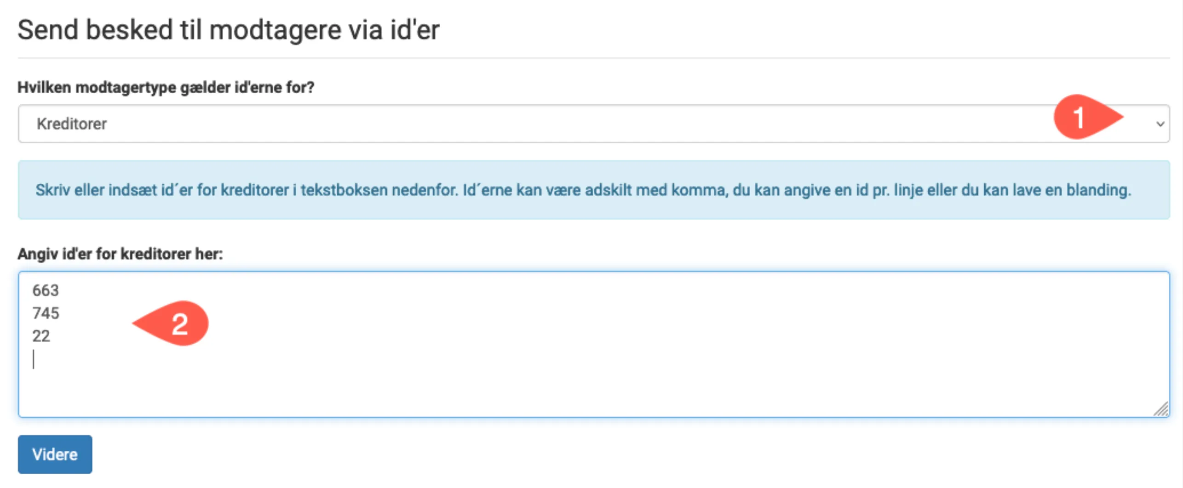Select the line with id 663
The image size is (1183, 488).
coord(46,290)
